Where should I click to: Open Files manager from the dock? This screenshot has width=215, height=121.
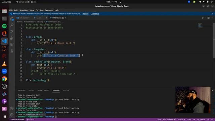point(4,11)
